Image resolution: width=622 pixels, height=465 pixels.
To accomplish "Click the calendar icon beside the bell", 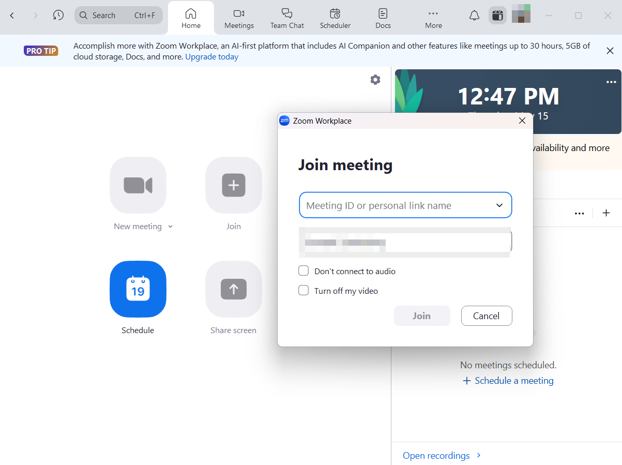I will (497, 16).
